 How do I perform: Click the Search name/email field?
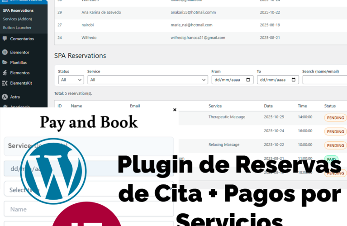(x=325, y=80)
